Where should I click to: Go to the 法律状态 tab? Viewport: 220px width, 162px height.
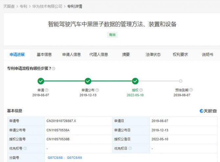click(x=153, y=55)
